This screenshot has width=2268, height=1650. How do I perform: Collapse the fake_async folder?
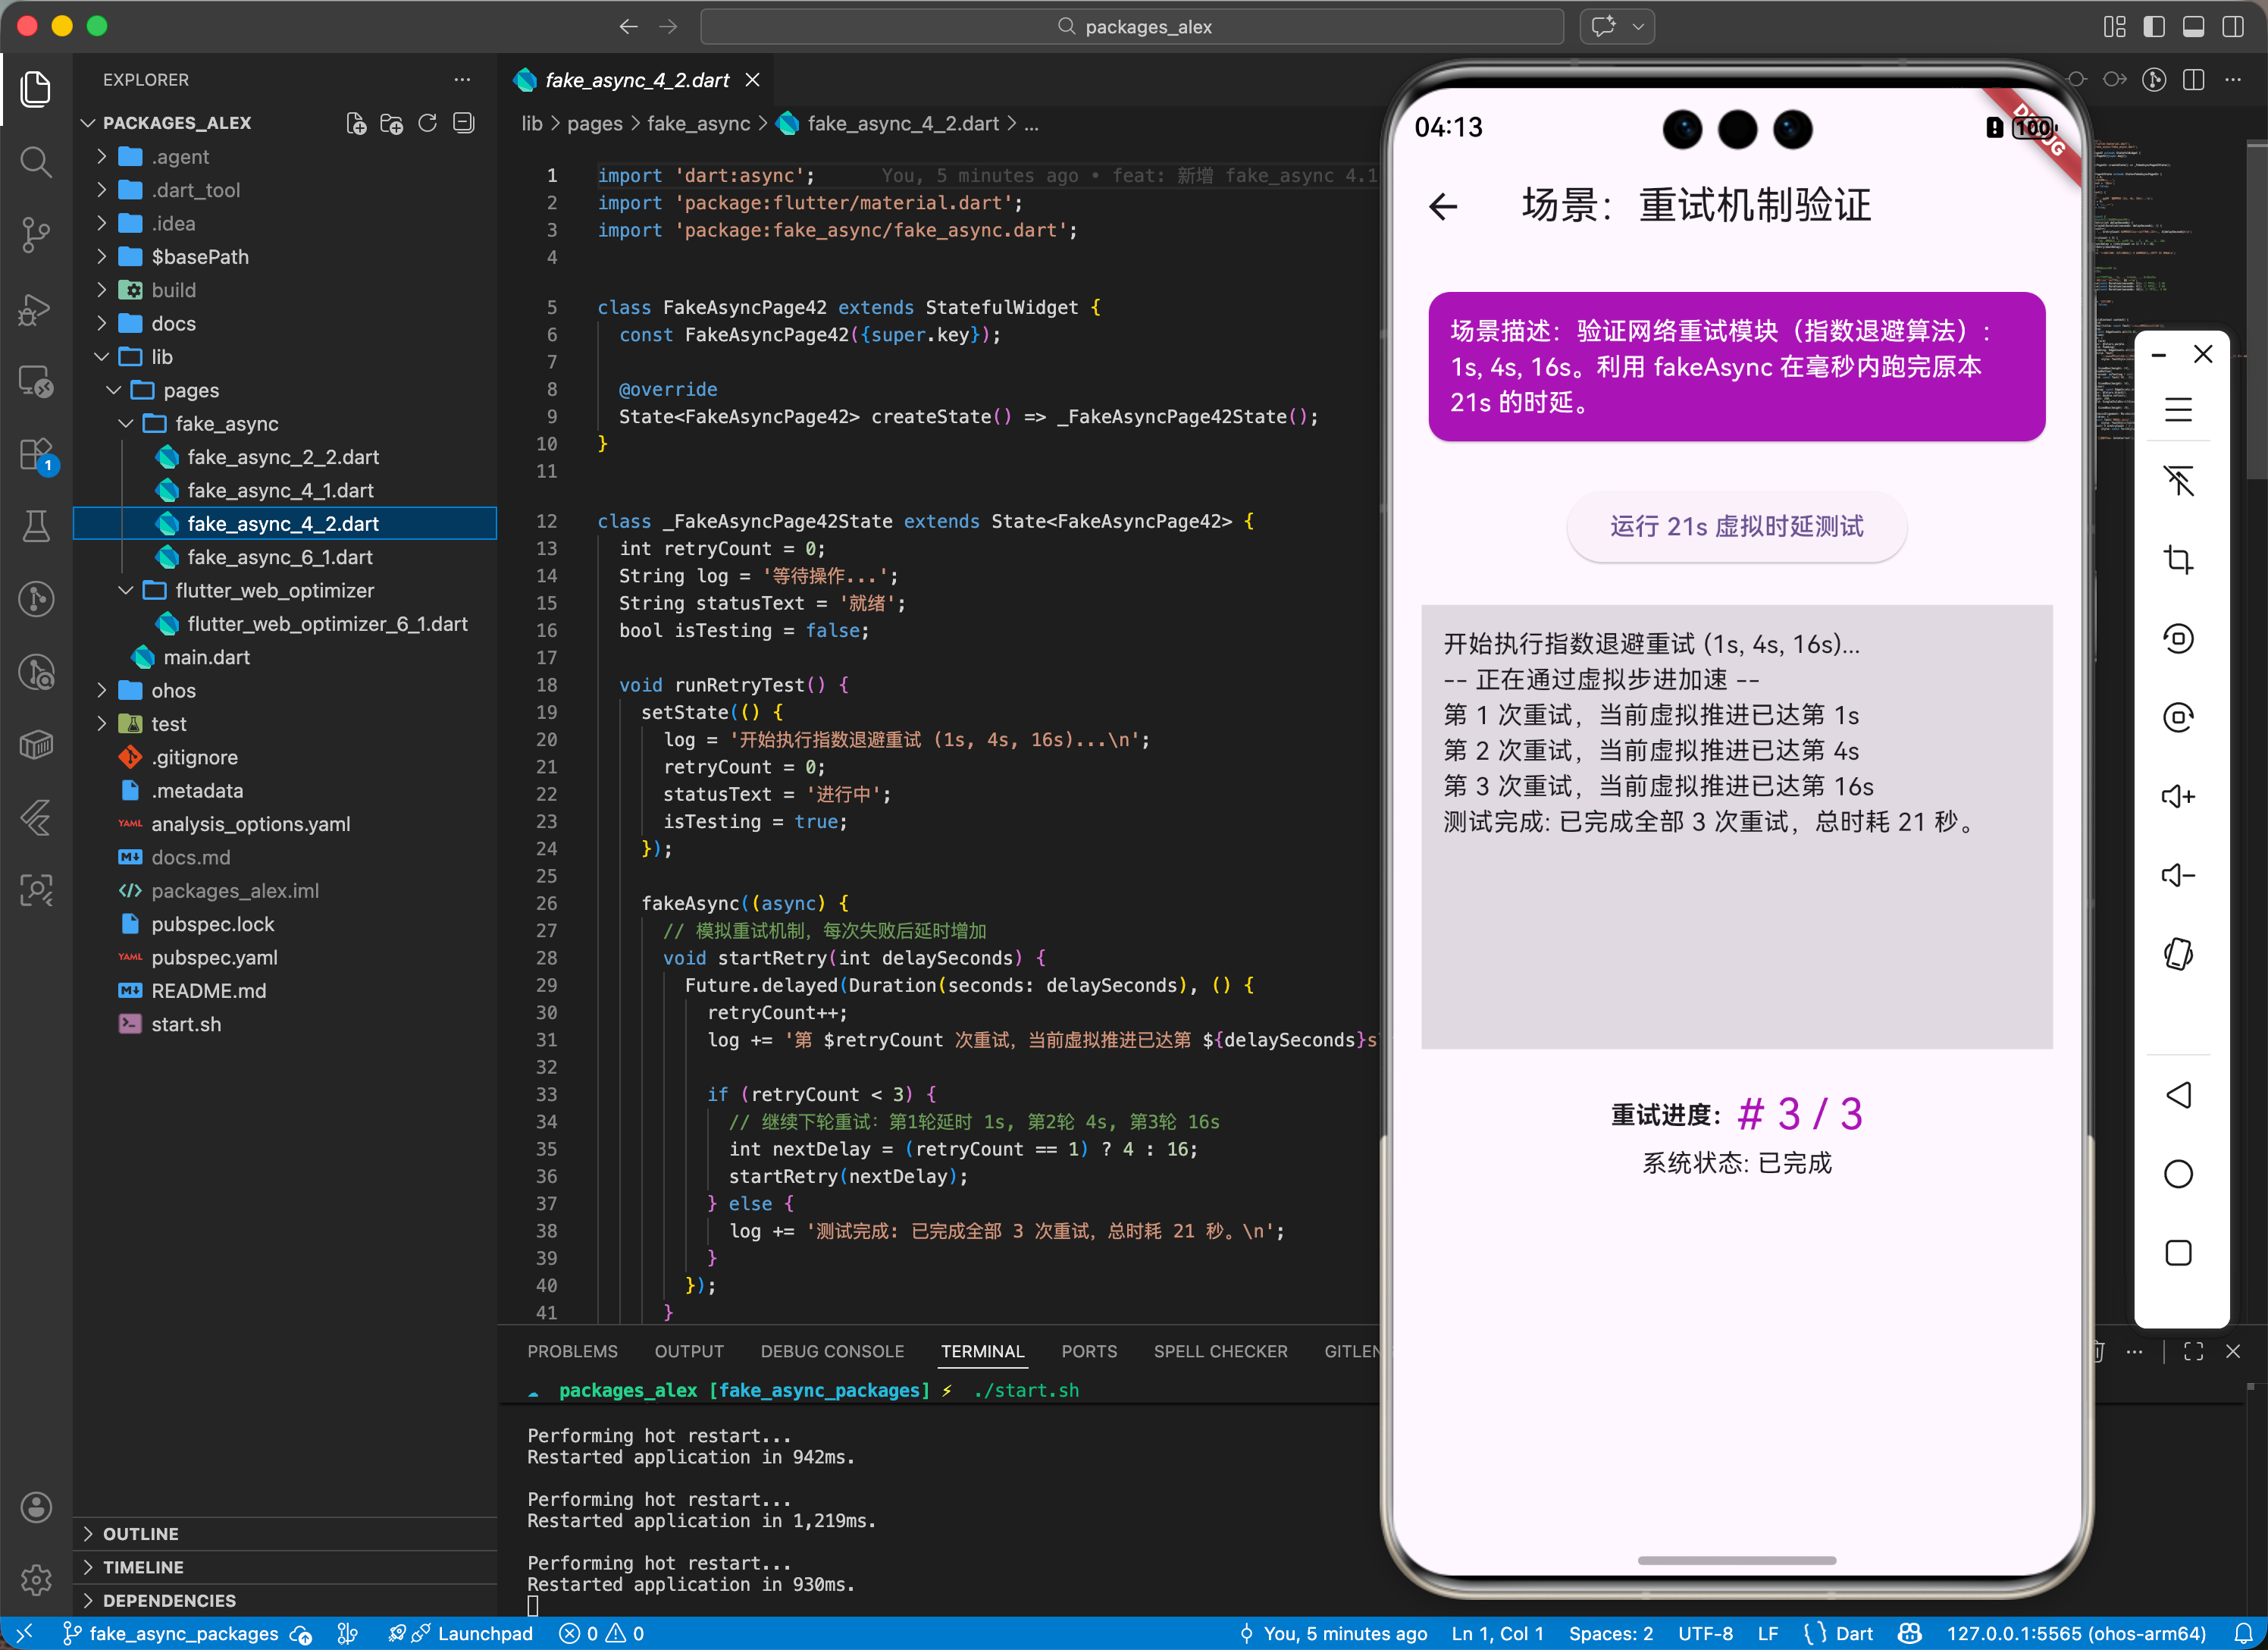click(226, 423)
